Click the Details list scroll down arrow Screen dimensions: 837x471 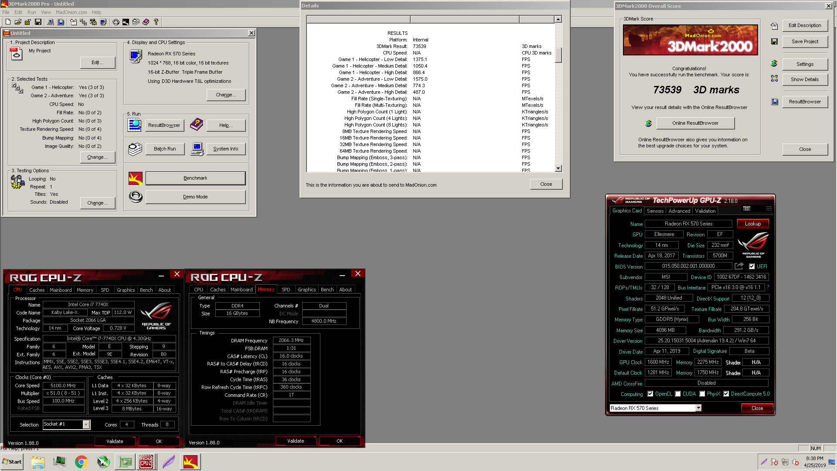(x=558, y=168)
